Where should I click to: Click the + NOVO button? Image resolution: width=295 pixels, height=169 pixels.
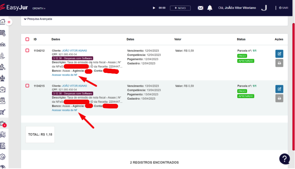tap(180, 8)
